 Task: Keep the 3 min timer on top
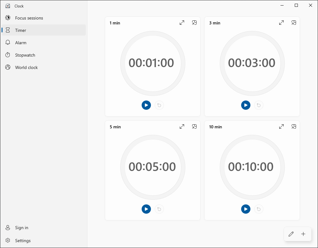[294, 23]
